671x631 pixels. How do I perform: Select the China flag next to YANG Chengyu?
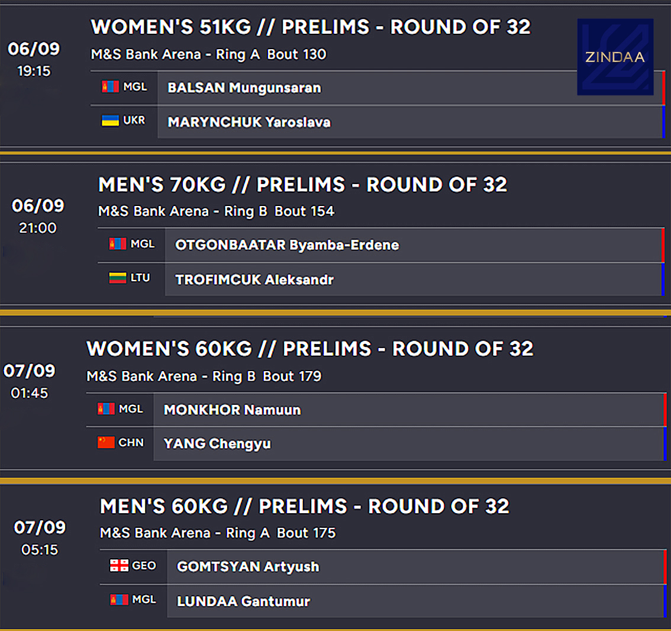[x=106, y=442]
